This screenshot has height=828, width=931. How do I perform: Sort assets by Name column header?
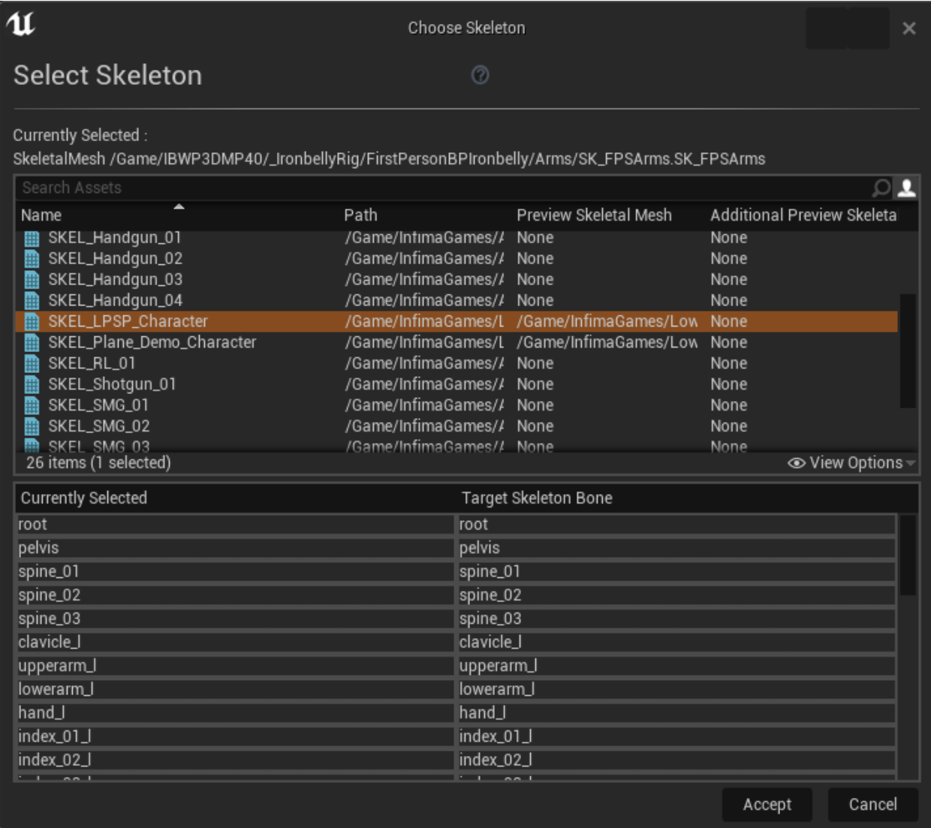[x=41, y=215]
